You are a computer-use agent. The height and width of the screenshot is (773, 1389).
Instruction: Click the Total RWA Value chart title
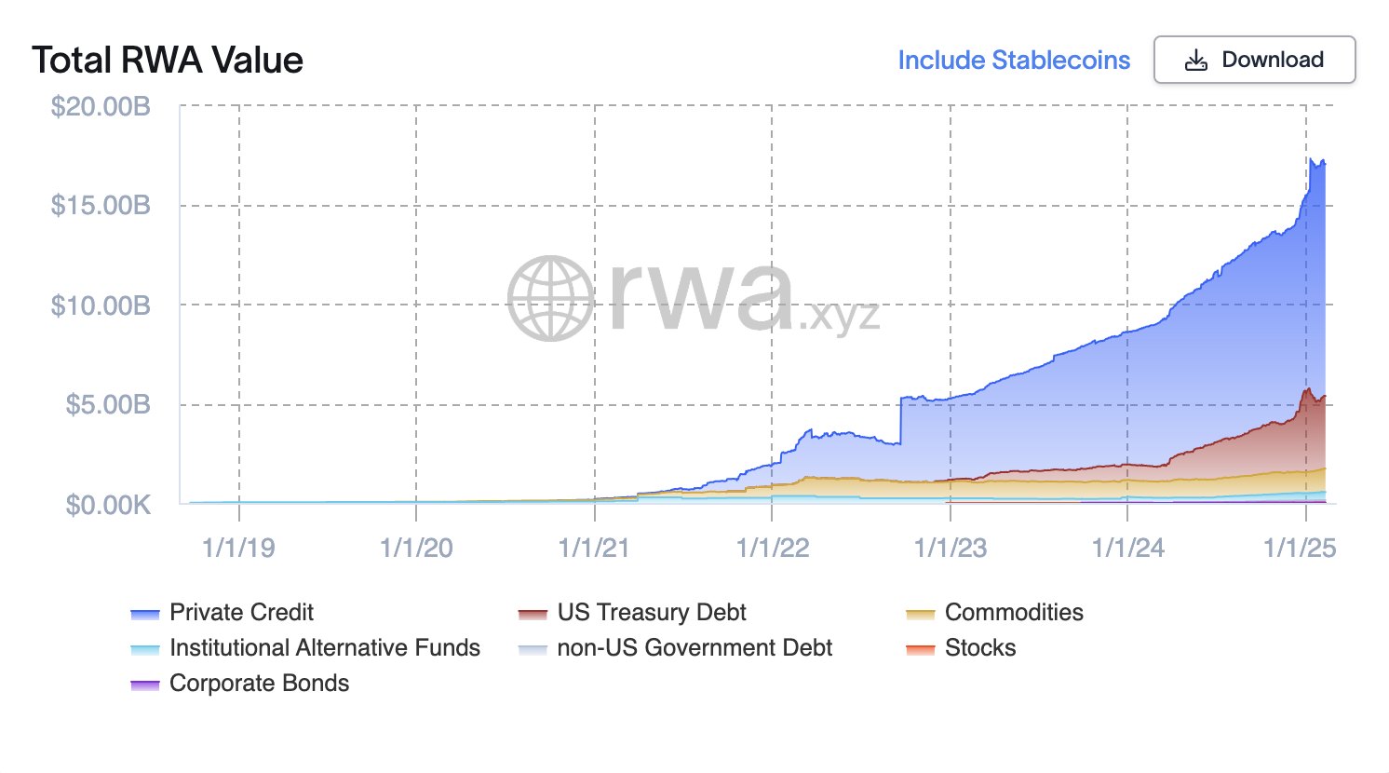(168, 61)
